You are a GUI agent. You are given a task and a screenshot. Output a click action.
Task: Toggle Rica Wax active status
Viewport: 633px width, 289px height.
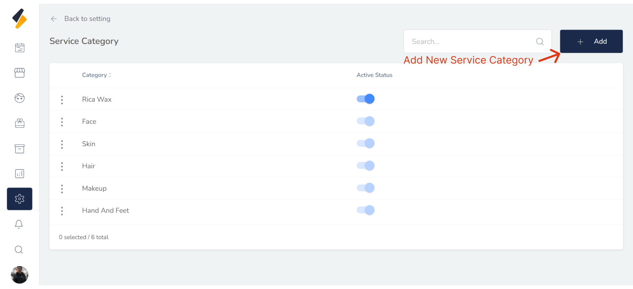tap(366, 99)
